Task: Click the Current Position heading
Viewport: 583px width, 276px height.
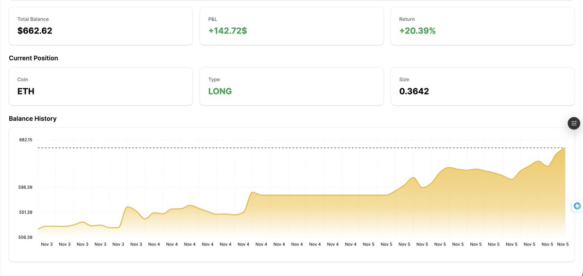Action: coord(34,58)
